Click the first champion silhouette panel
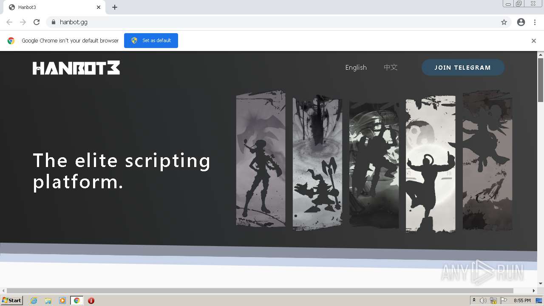The height and width of the screenshot is (306, 544). pos(261,159)
